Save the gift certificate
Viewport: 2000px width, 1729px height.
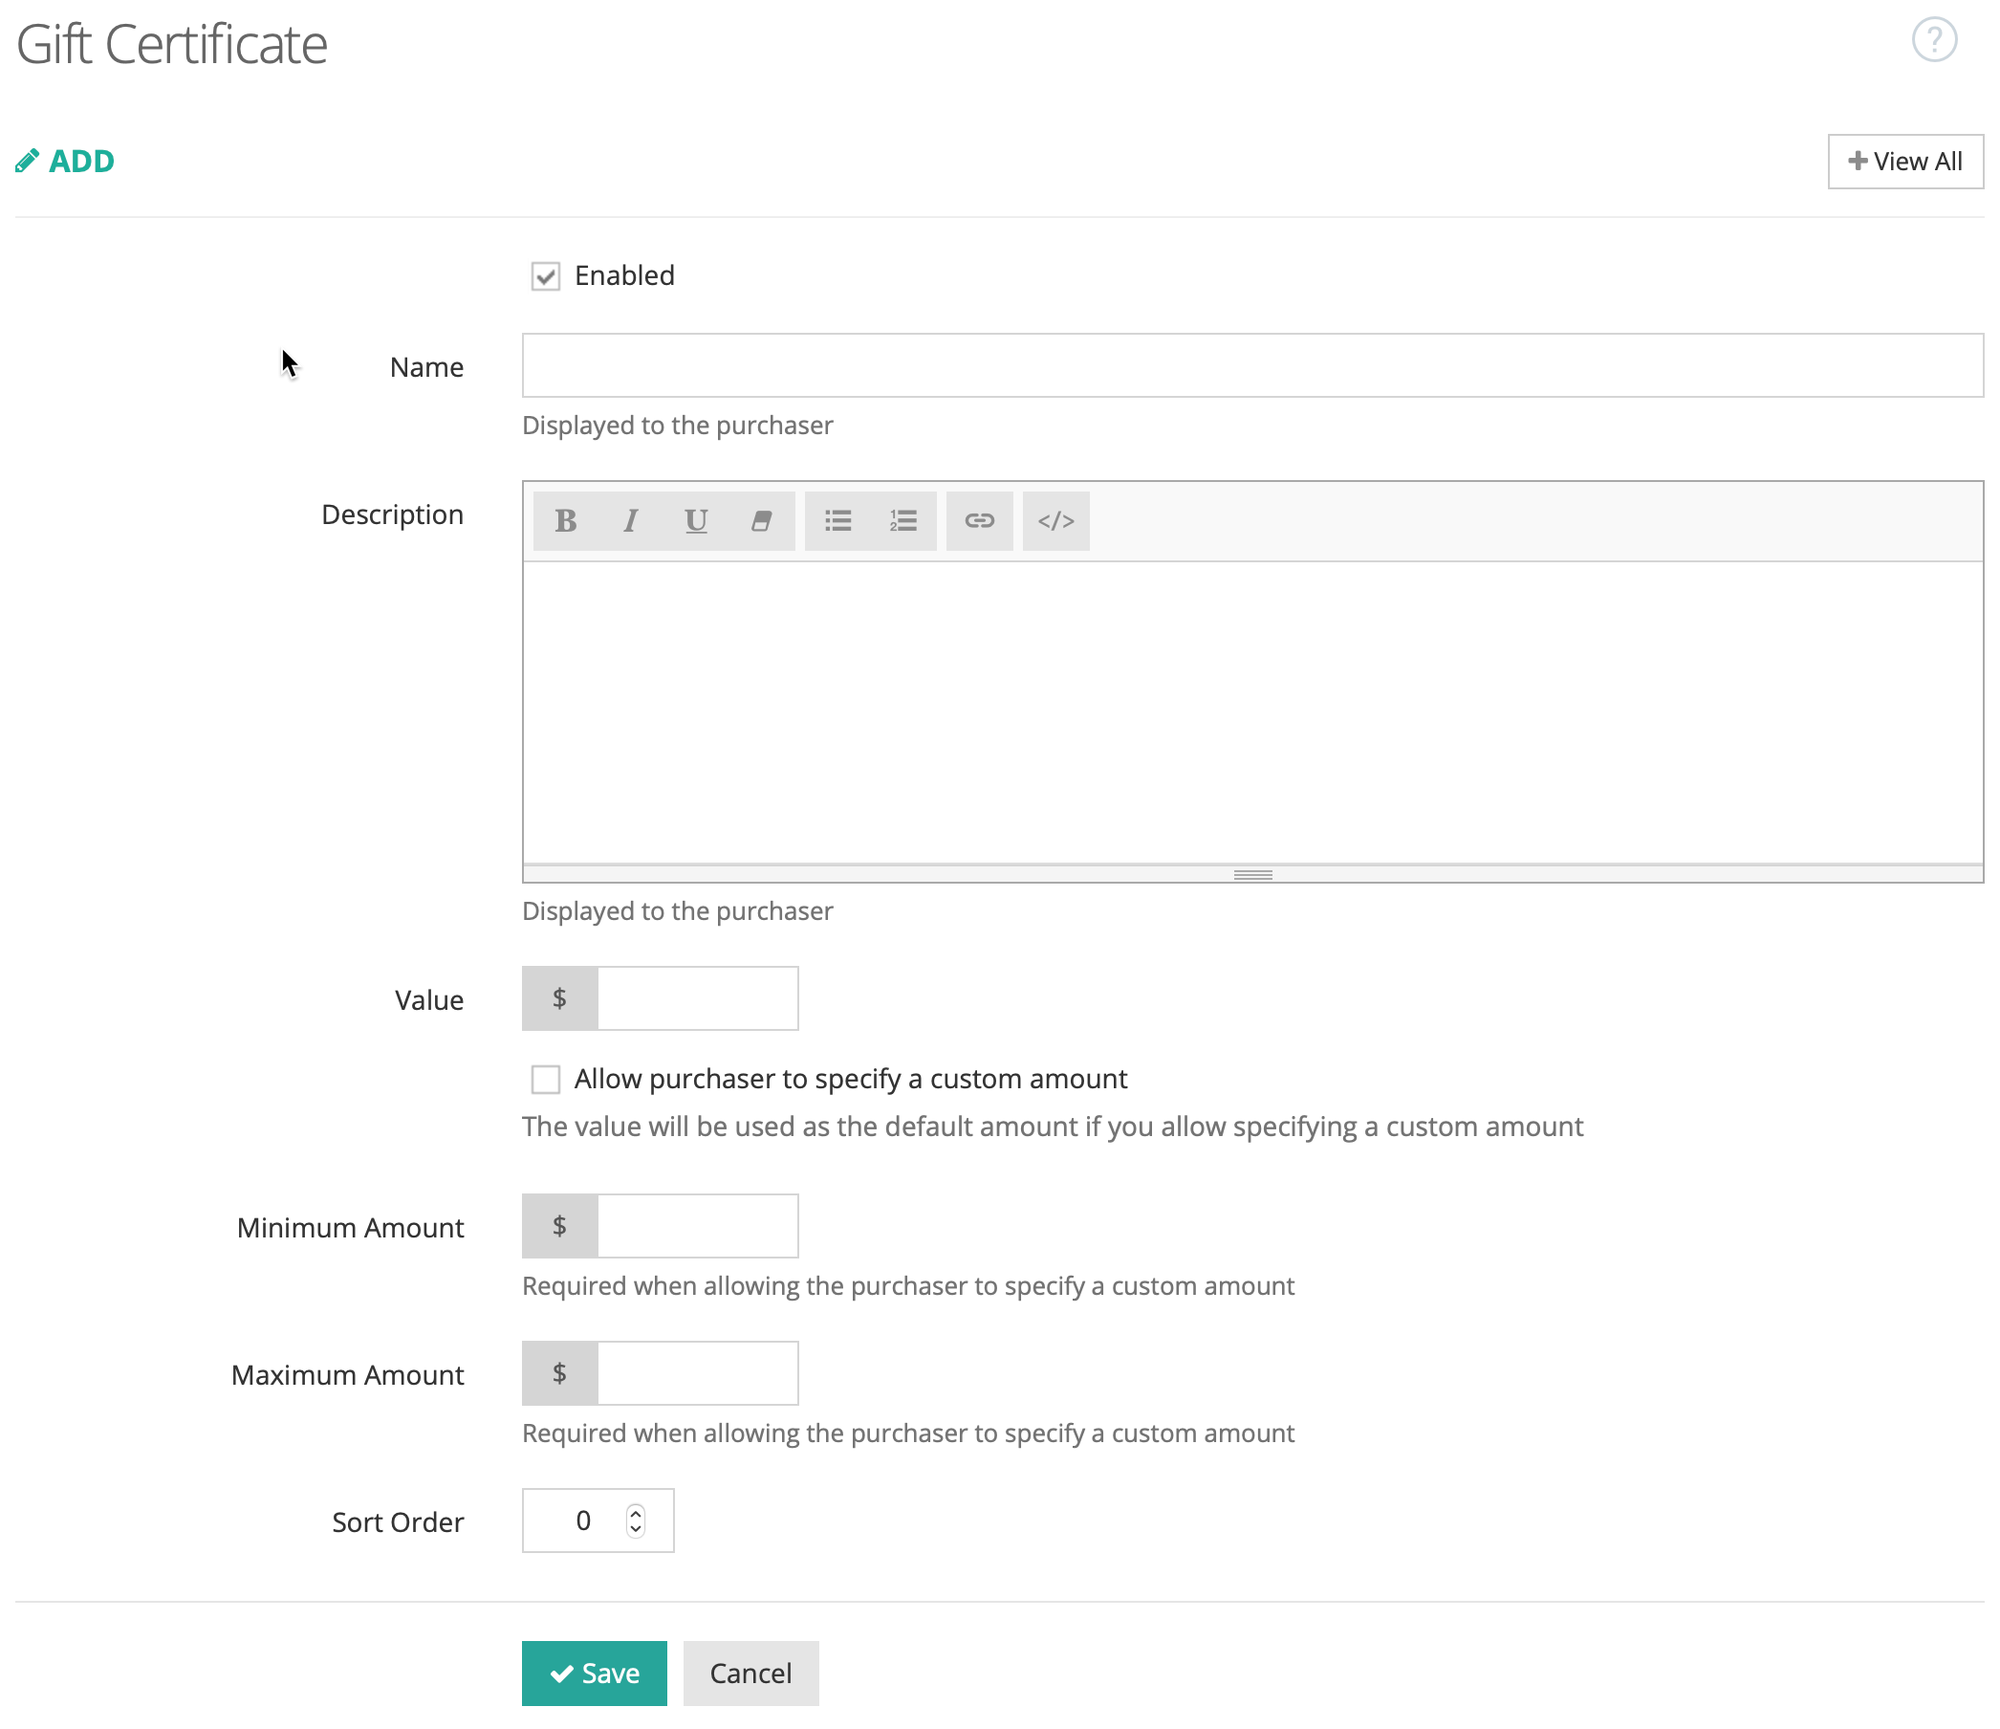click(595, 1673)
